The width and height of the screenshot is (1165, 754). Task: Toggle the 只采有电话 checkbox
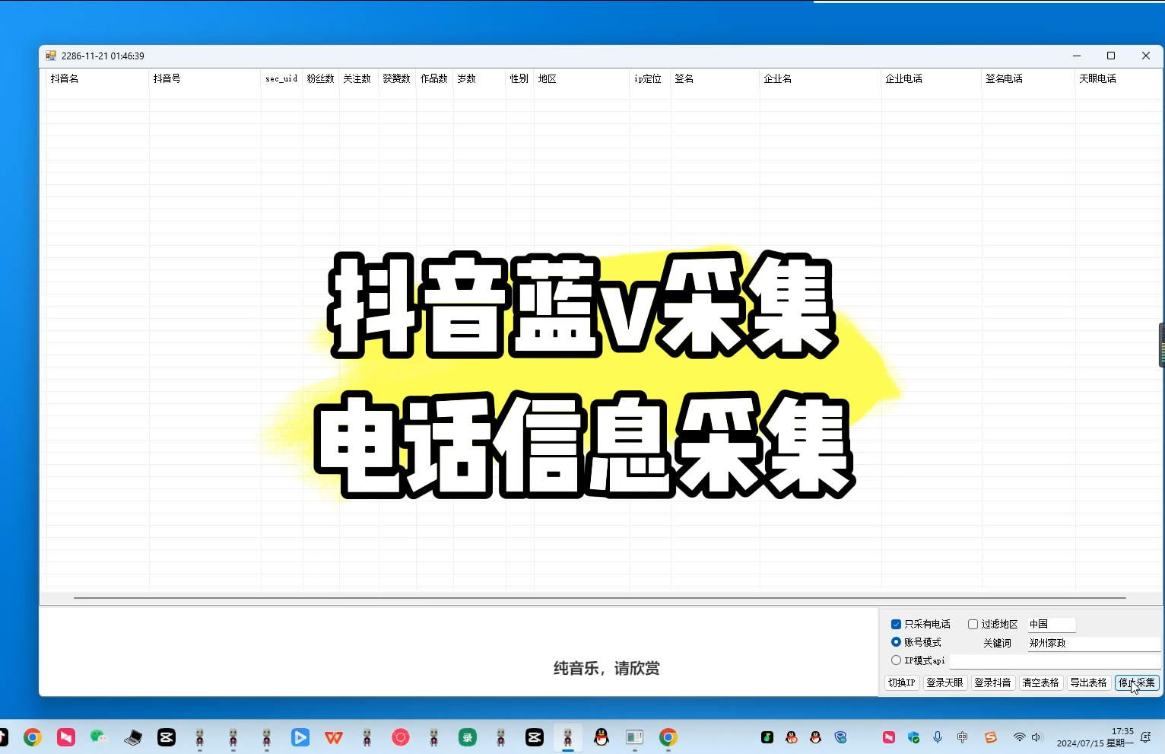(896, 624)
